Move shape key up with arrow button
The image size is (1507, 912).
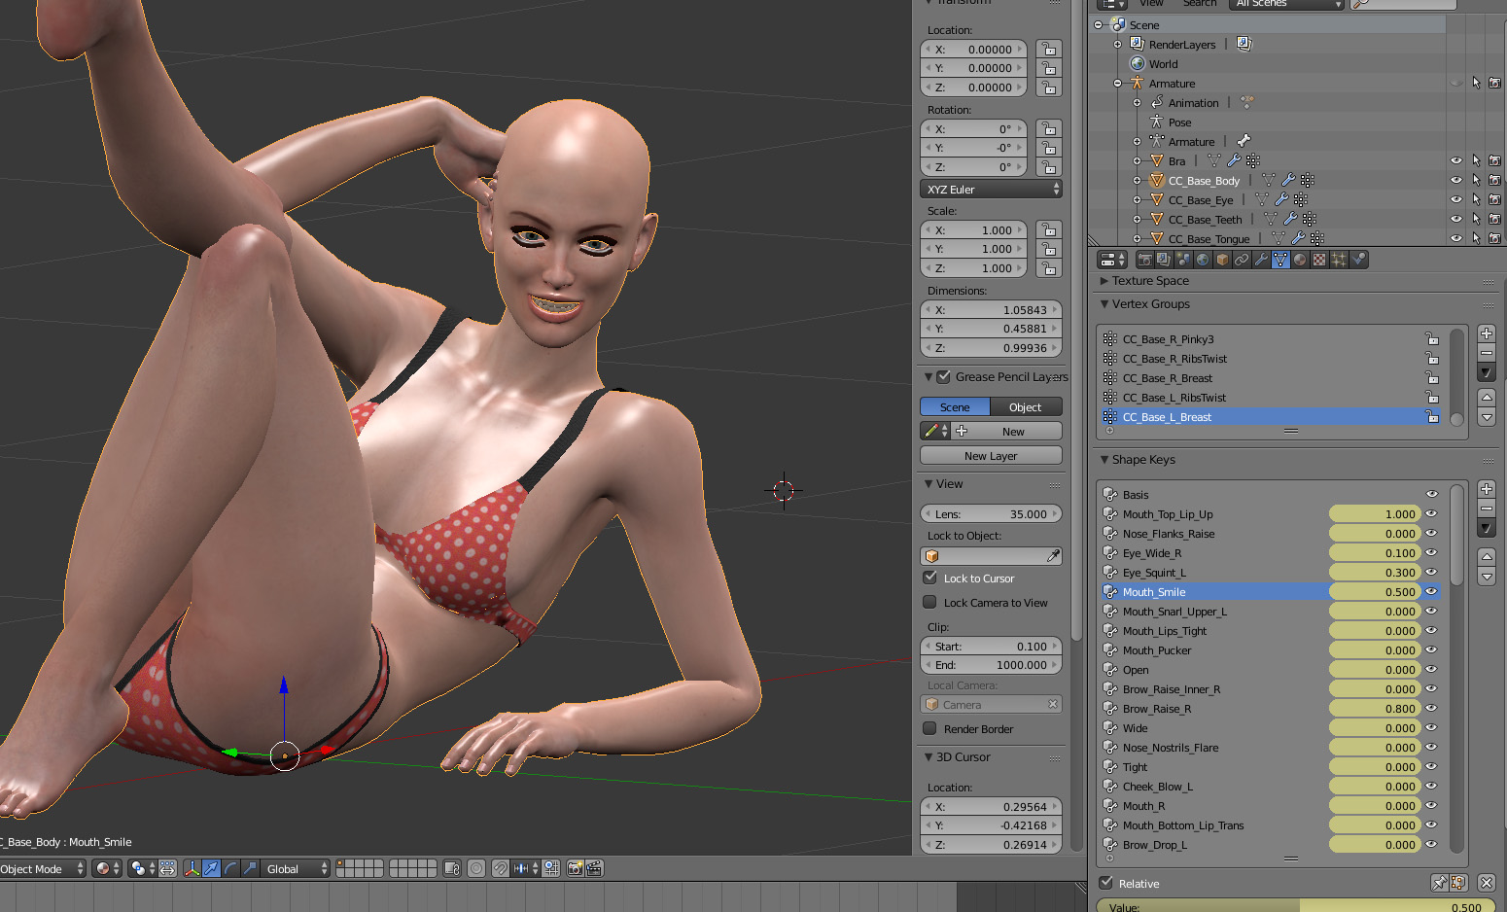tap(1487, 557)
